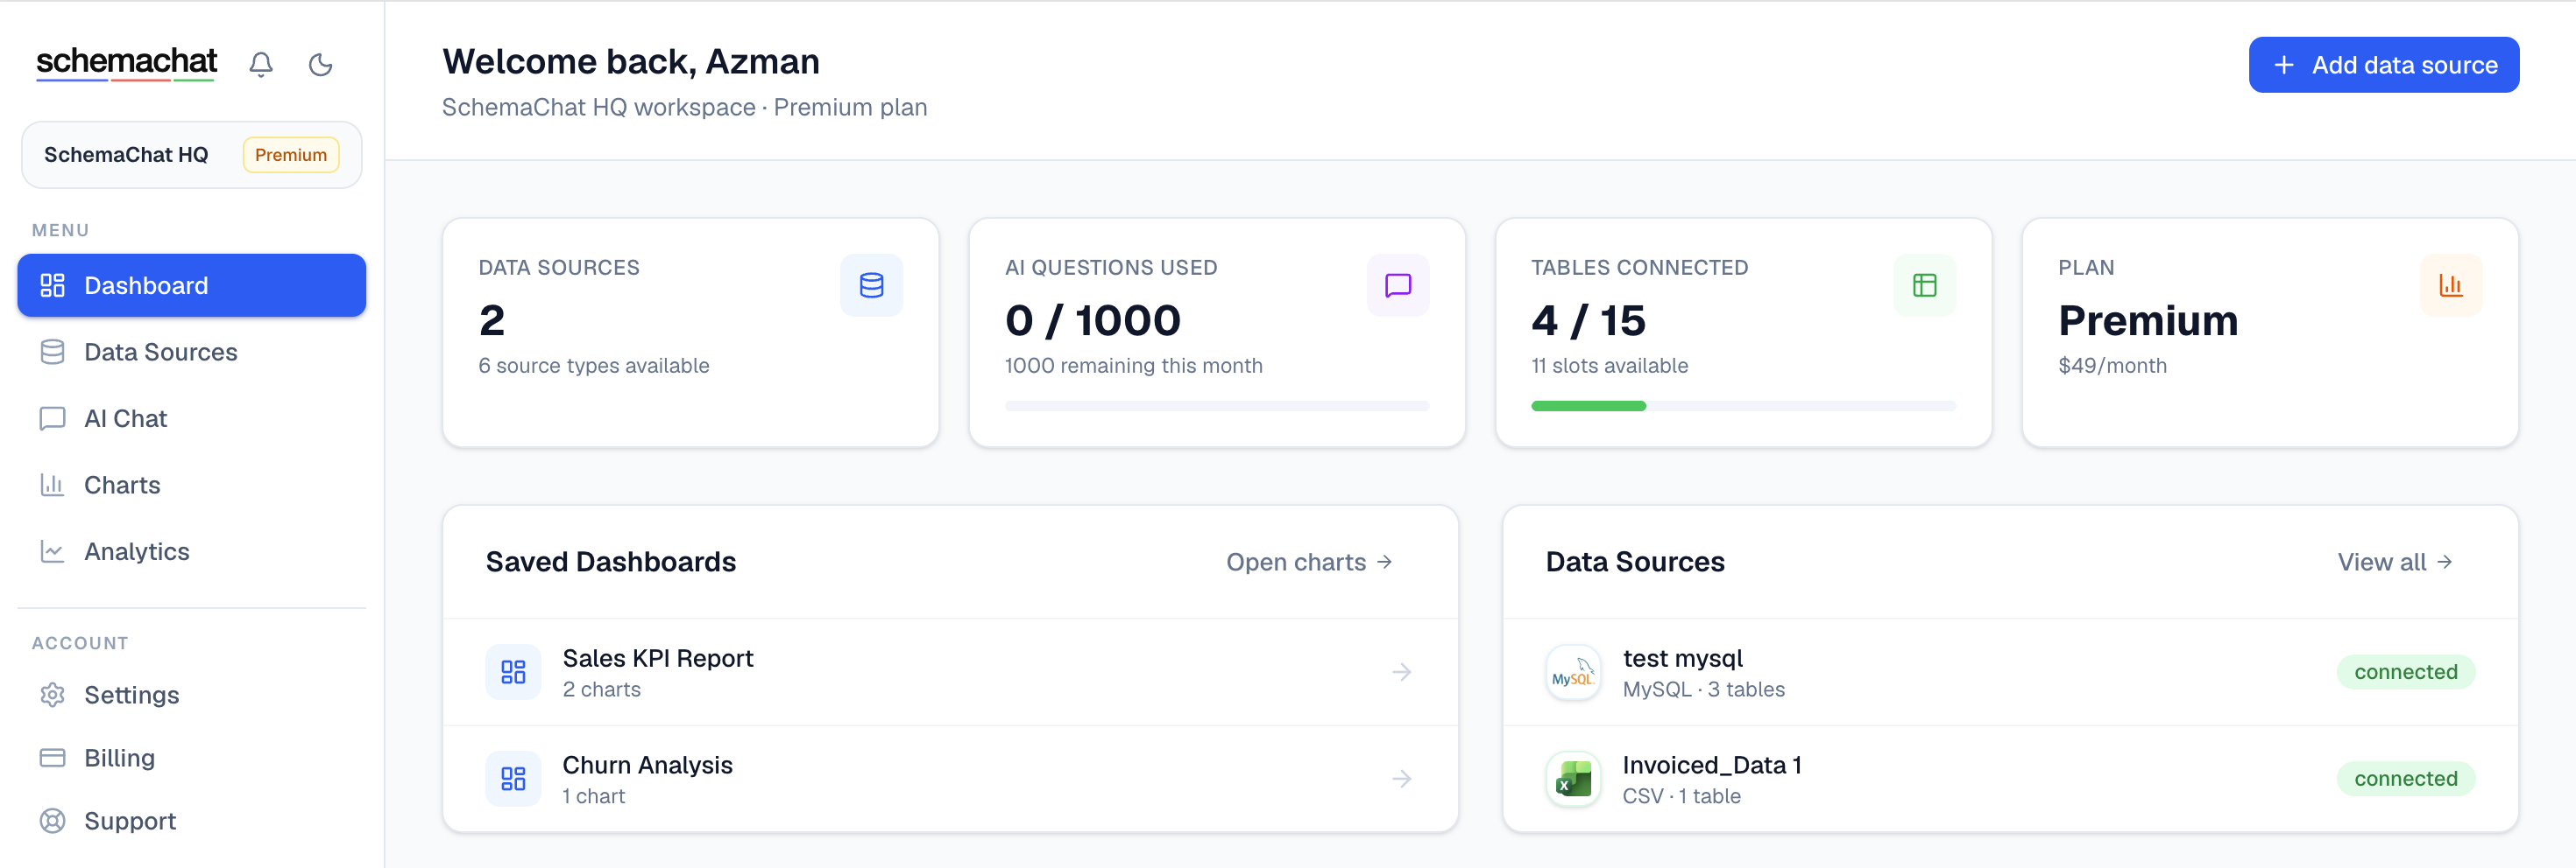2576x868 pixels.
Task: Open the Sales KPI Report dashboard
Action: point(950,672)
